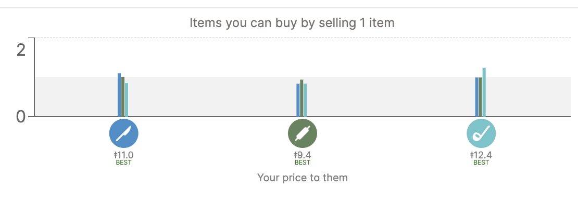
Task: Click the tall teal bar above ladle icon
Action: tap(484, 92)
